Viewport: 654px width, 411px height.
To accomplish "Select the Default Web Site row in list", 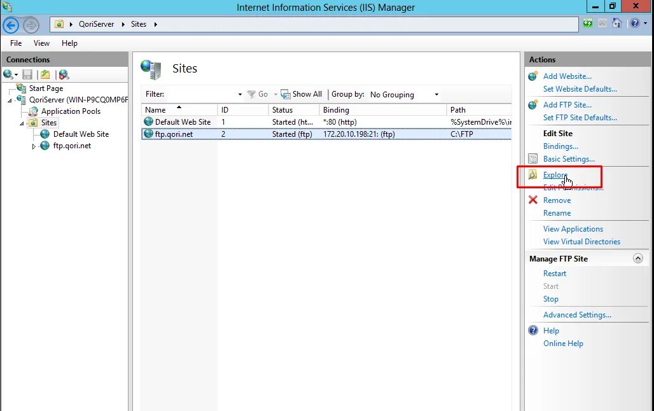I will tap(326, 122).
